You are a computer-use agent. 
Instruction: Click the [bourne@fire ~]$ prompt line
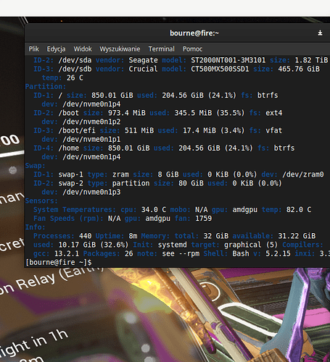59,262
